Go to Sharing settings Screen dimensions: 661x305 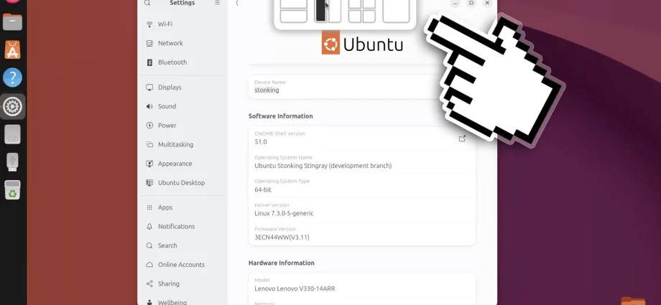(182, 283)
